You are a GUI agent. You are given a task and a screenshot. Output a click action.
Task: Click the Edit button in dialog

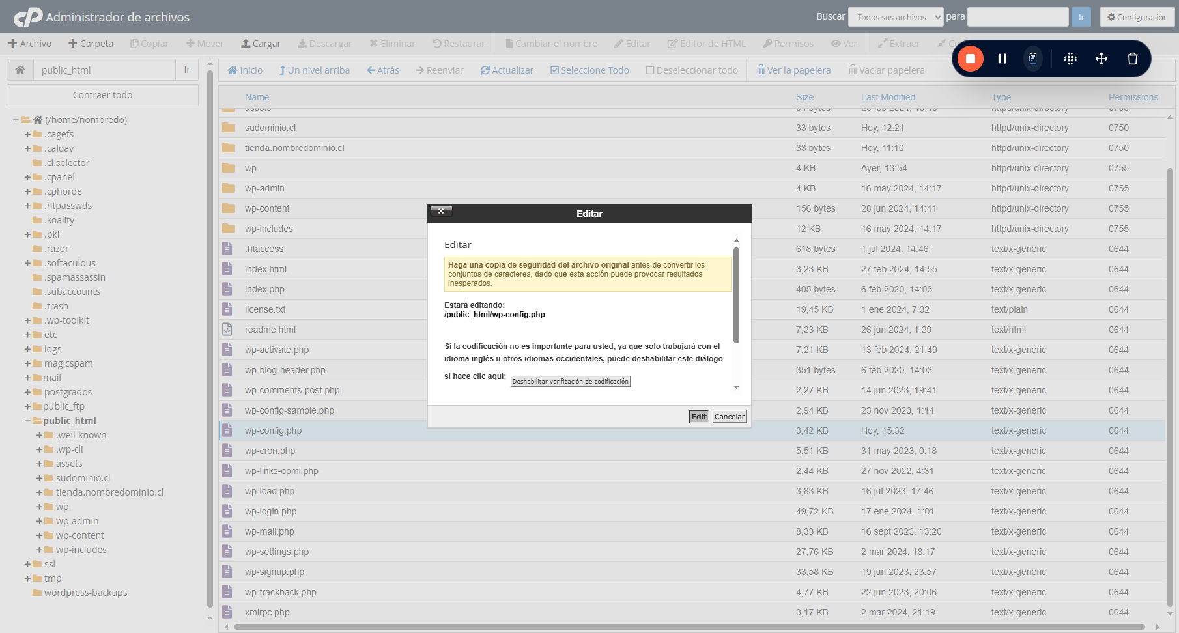[699, 417]
